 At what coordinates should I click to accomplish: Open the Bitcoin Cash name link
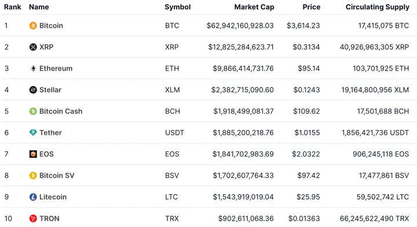(x=61, y=111)
